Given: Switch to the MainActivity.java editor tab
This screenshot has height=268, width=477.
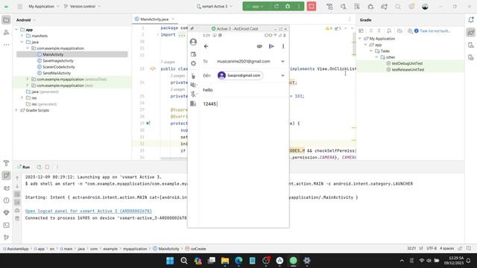Looking at the screenshot, I should pyautogui.click(x=154, y=19).
